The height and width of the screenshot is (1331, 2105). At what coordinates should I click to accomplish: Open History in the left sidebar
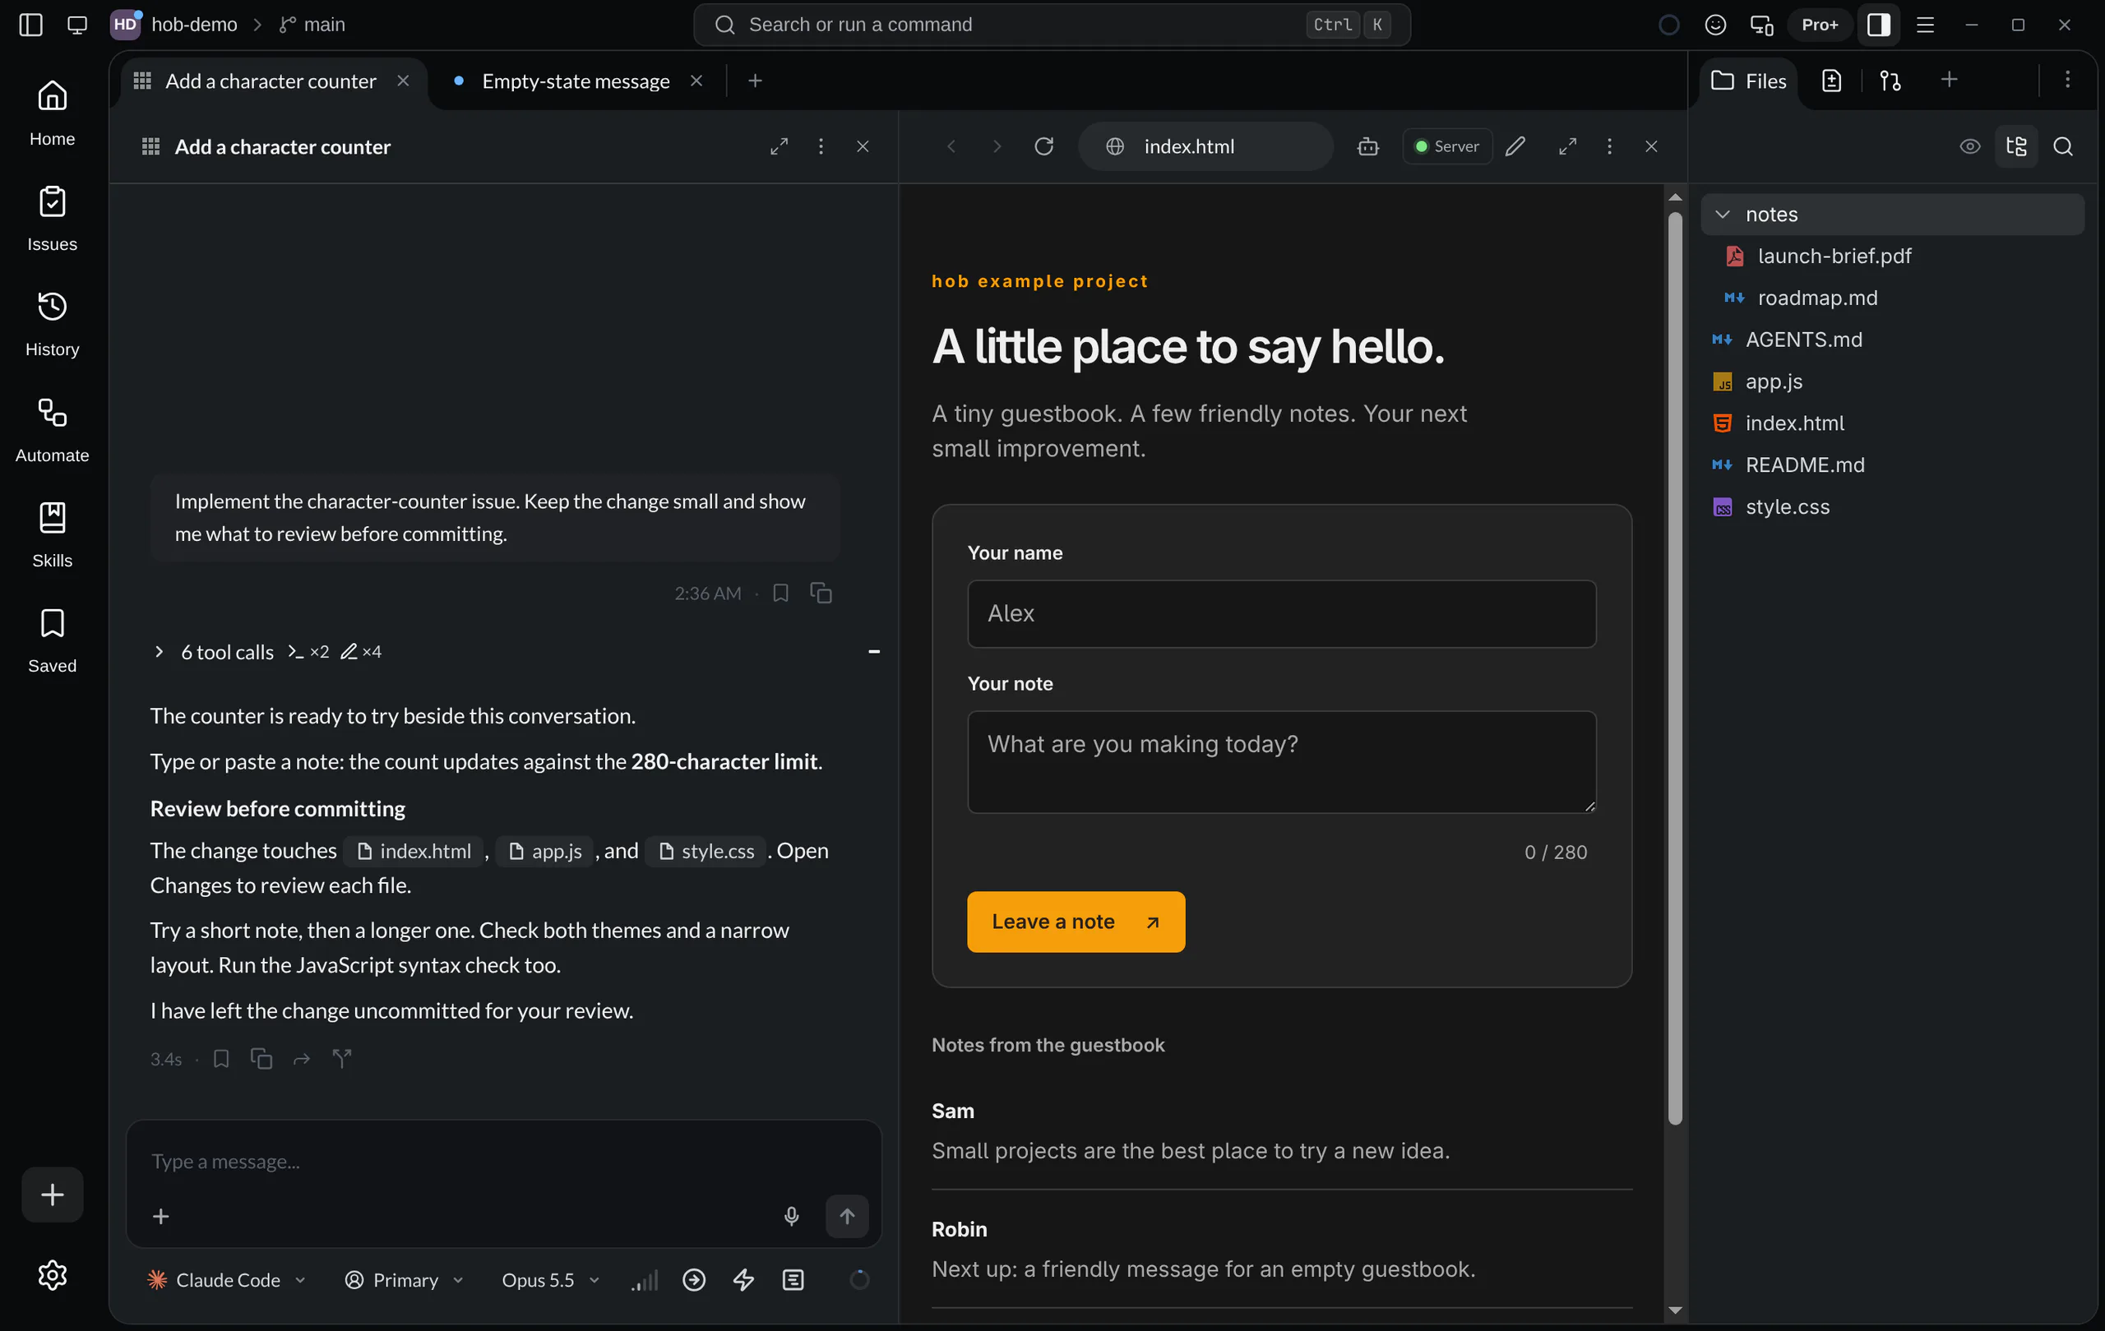tap(52, 323)
